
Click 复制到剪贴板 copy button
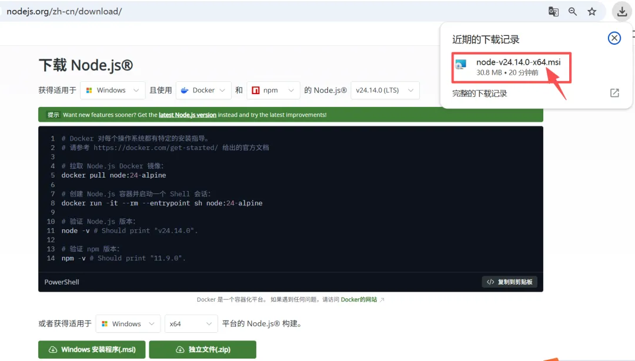coord(509,282)
